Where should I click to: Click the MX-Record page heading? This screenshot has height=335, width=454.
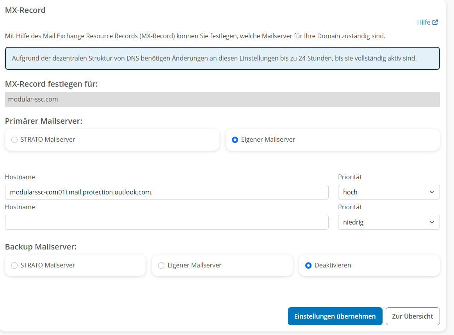click(25, 10)
